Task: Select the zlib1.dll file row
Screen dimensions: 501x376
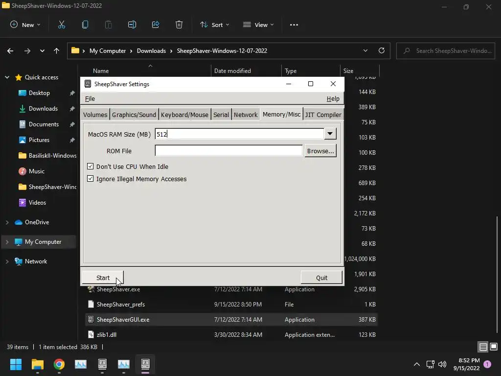Action: click(x=231, y=335)
